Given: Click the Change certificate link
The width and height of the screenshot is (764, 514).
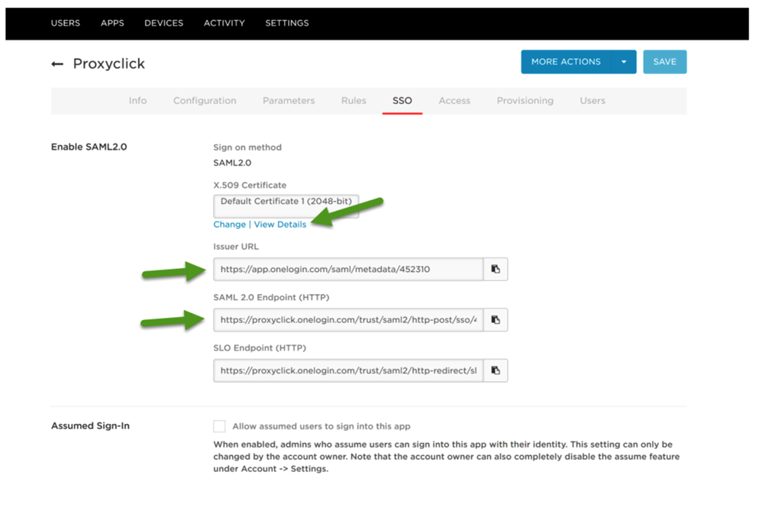Looking at the screenshot, I should [x=229, y=225].
